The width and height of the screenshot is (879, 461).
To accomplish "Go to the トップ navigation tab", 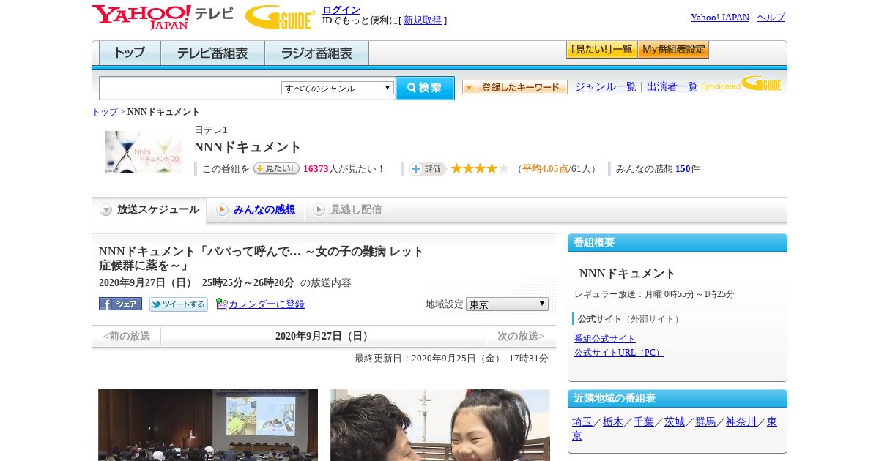I will click(130, 53).
